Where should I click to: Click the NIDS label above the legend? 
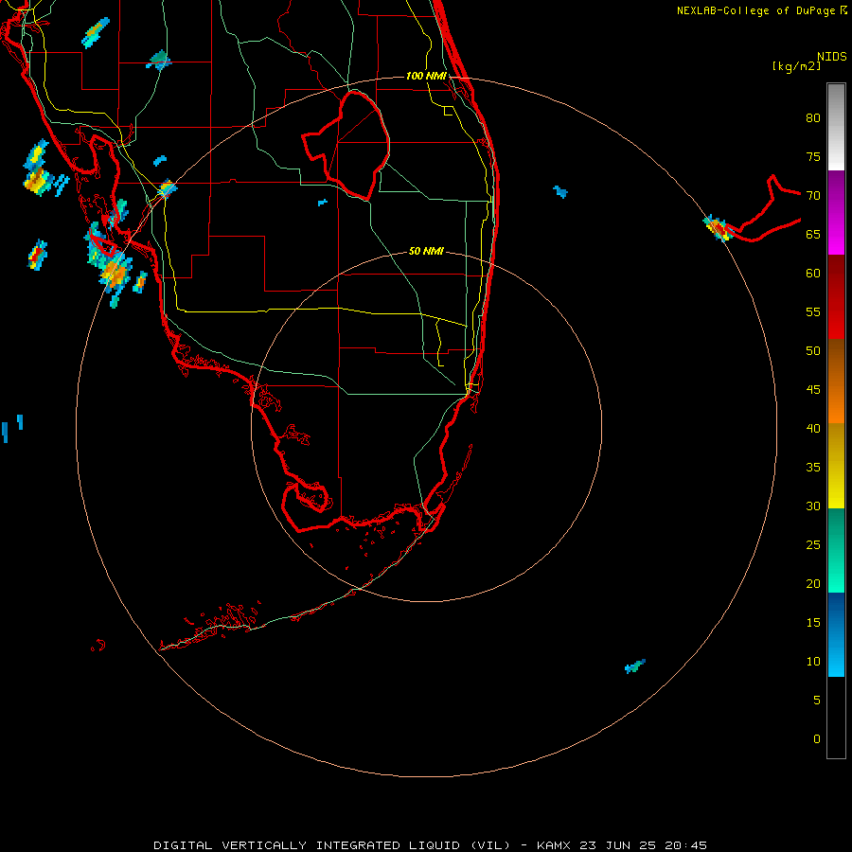tap(831, 56)
